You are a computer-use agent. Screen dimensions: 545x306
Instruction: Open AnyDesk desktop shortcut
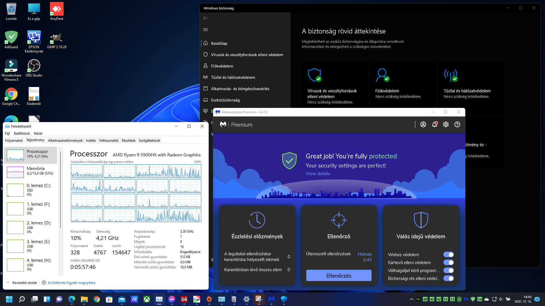[x=57, y=11]
